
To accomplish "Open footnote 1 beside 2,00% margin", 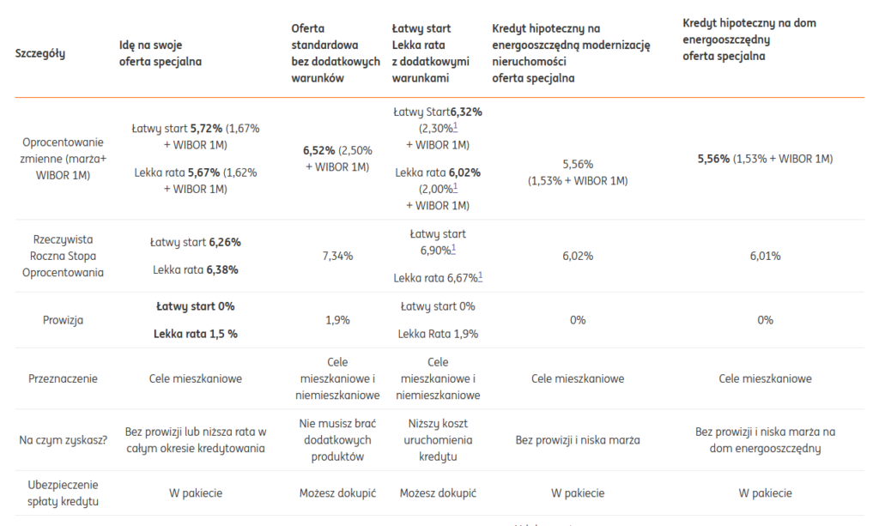I will [454, 186].
